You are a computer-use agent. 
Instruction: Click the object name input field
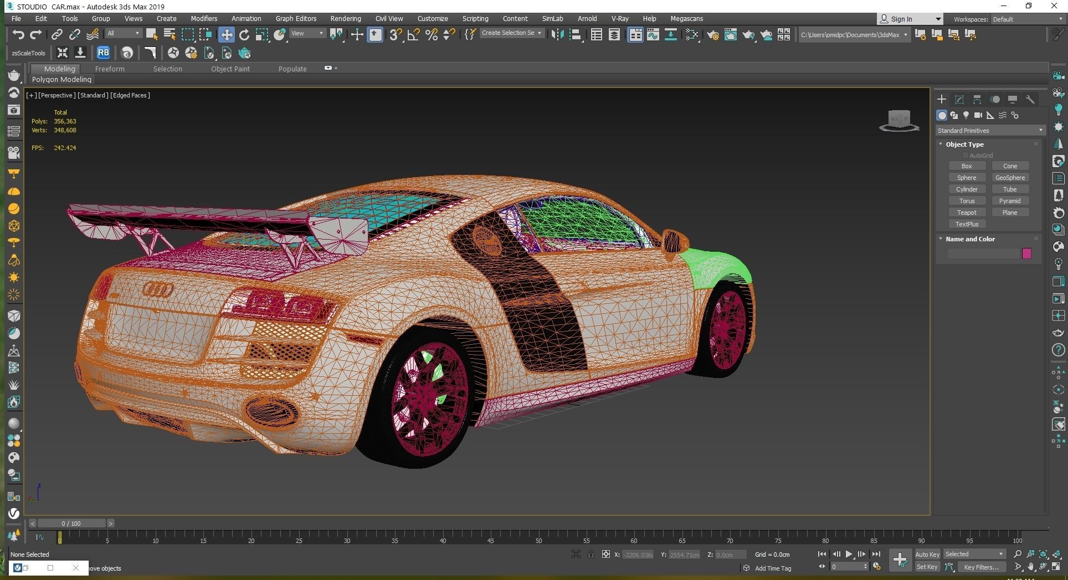click(x=984, y=253)
